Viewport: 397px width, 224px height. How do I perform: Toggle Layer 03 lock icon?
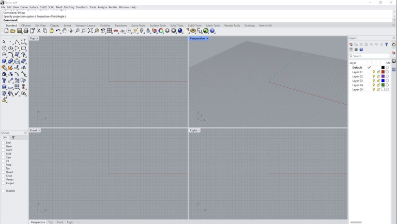(x=379, y=80)
